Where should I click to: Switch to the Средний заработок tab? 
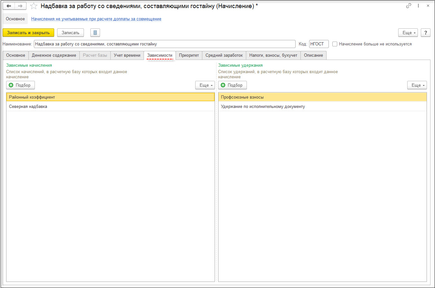[224, 55]
